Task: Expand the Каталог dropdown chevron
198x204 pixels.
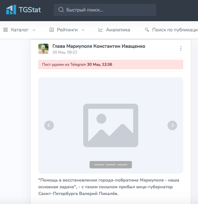Action: 34,30
